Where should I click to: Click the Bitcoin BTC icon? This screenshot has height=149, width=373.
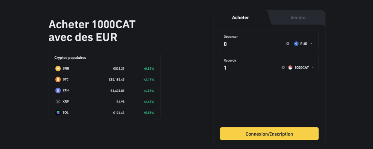(58, 80)
